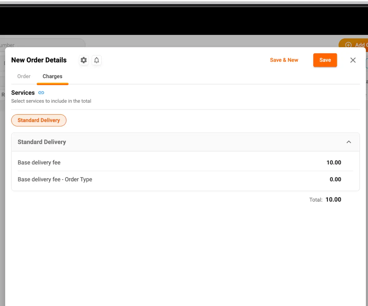Select the Charges tab

pyautogui.click(x=52, y=76)
